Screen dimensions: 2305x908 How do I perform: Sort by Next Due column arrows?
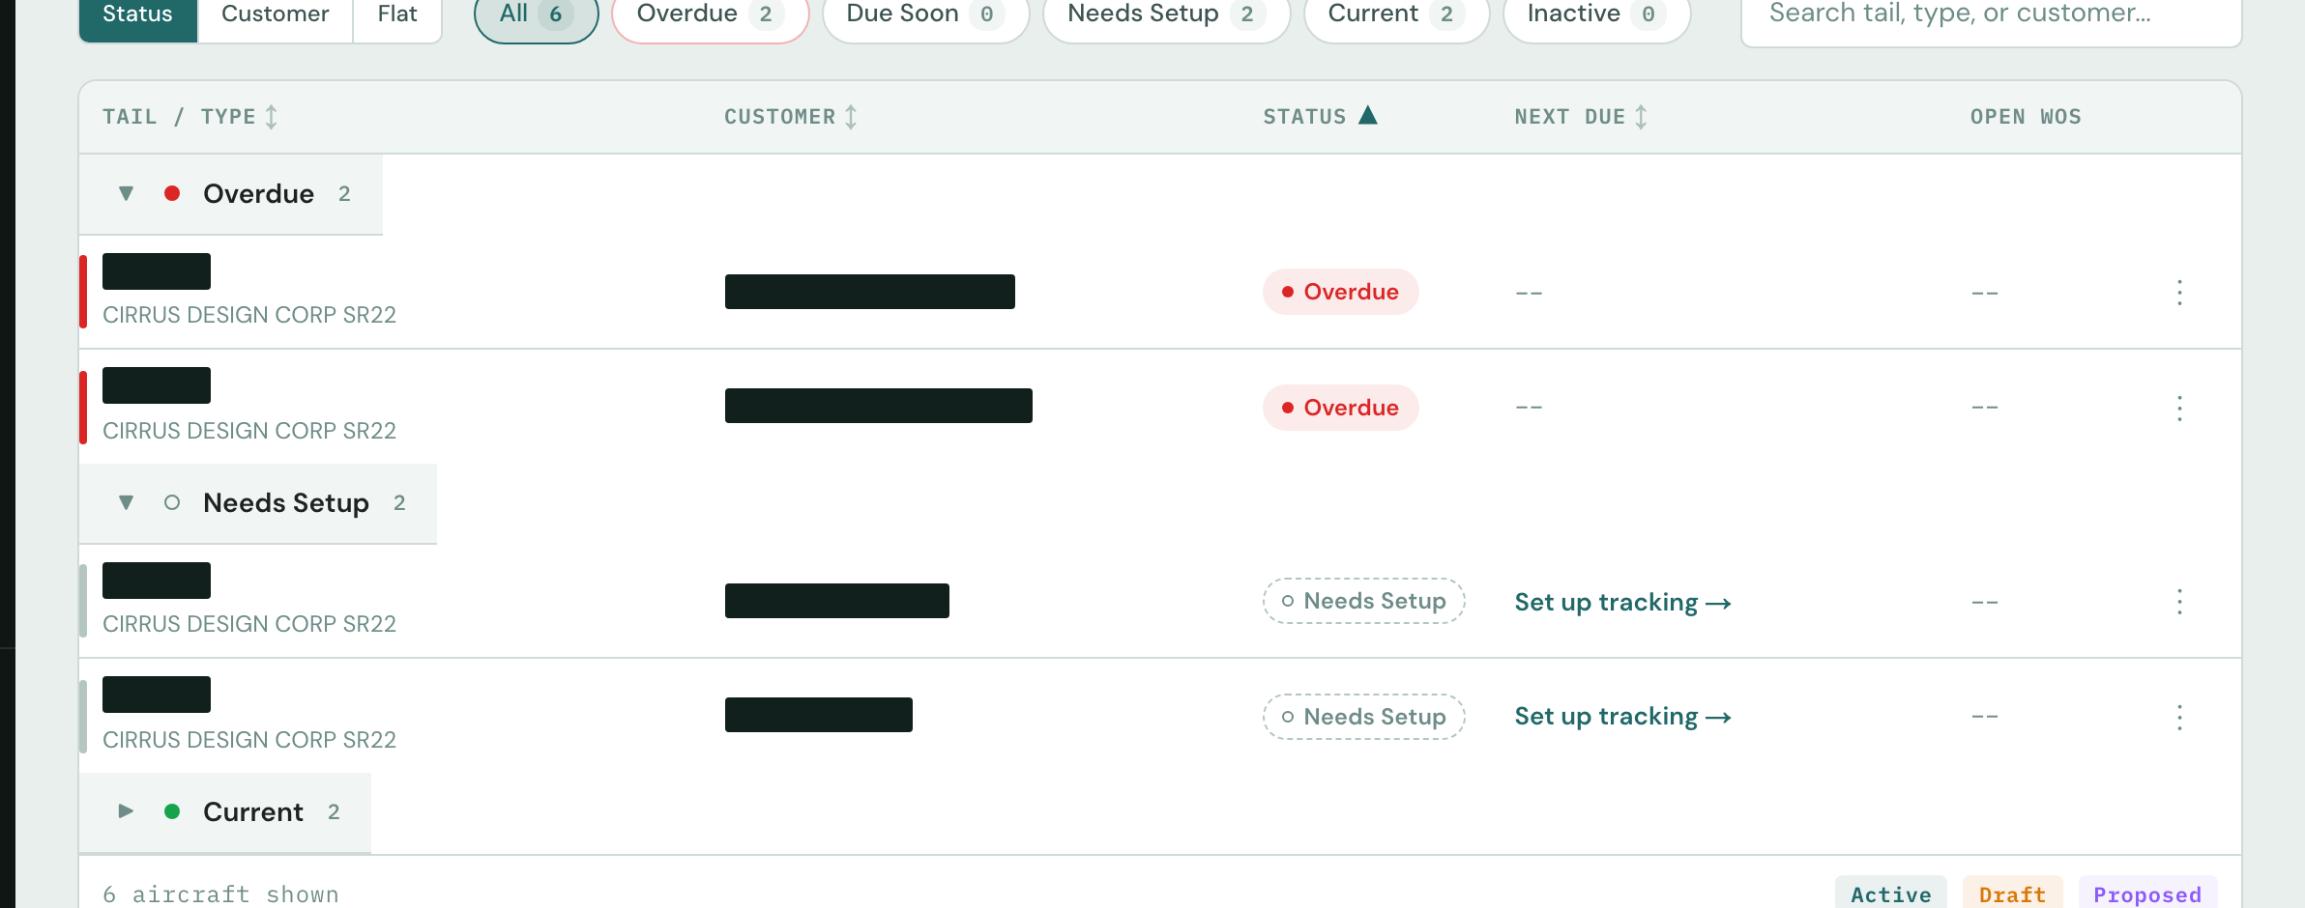[1641, 117]
